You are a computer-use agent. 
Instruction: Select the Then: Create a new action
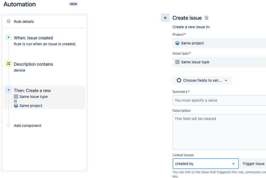[45, 97]
